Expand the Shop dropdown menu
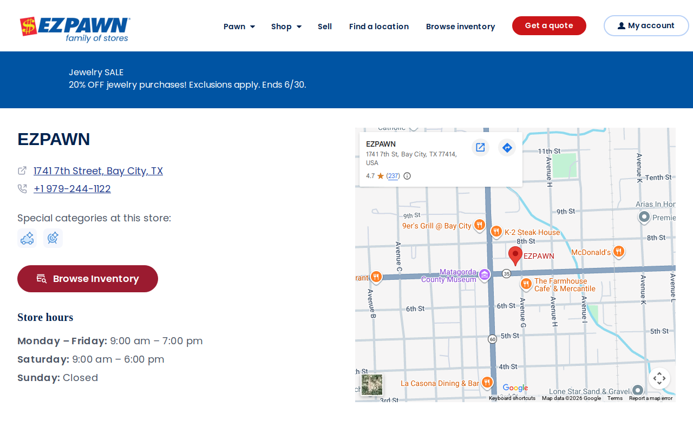 pyautogui.click(x=286, y=26)
